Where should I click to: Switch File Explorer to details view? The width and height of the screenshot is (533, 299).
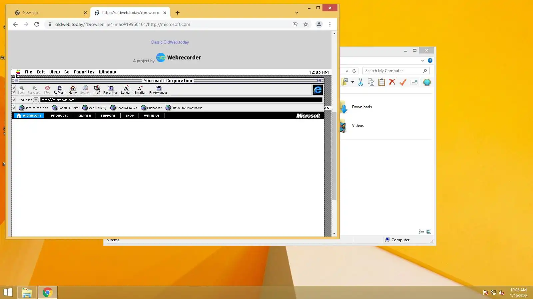(x=421, y=232)
